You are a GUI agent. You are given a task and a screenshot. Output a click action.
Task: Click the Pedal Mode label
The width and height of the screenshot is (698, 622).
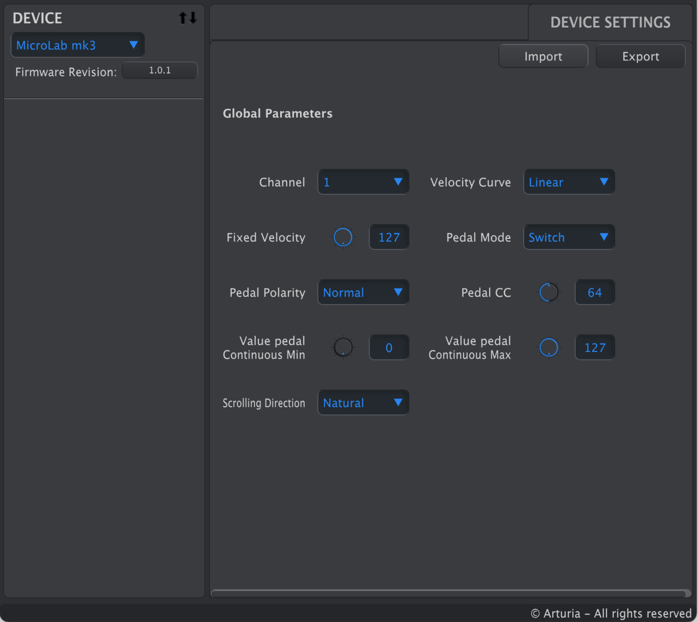(x=478, y=238)
